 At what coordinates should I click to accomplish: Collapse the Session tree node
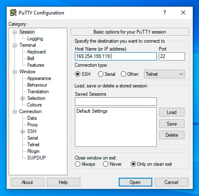point(14,32)
